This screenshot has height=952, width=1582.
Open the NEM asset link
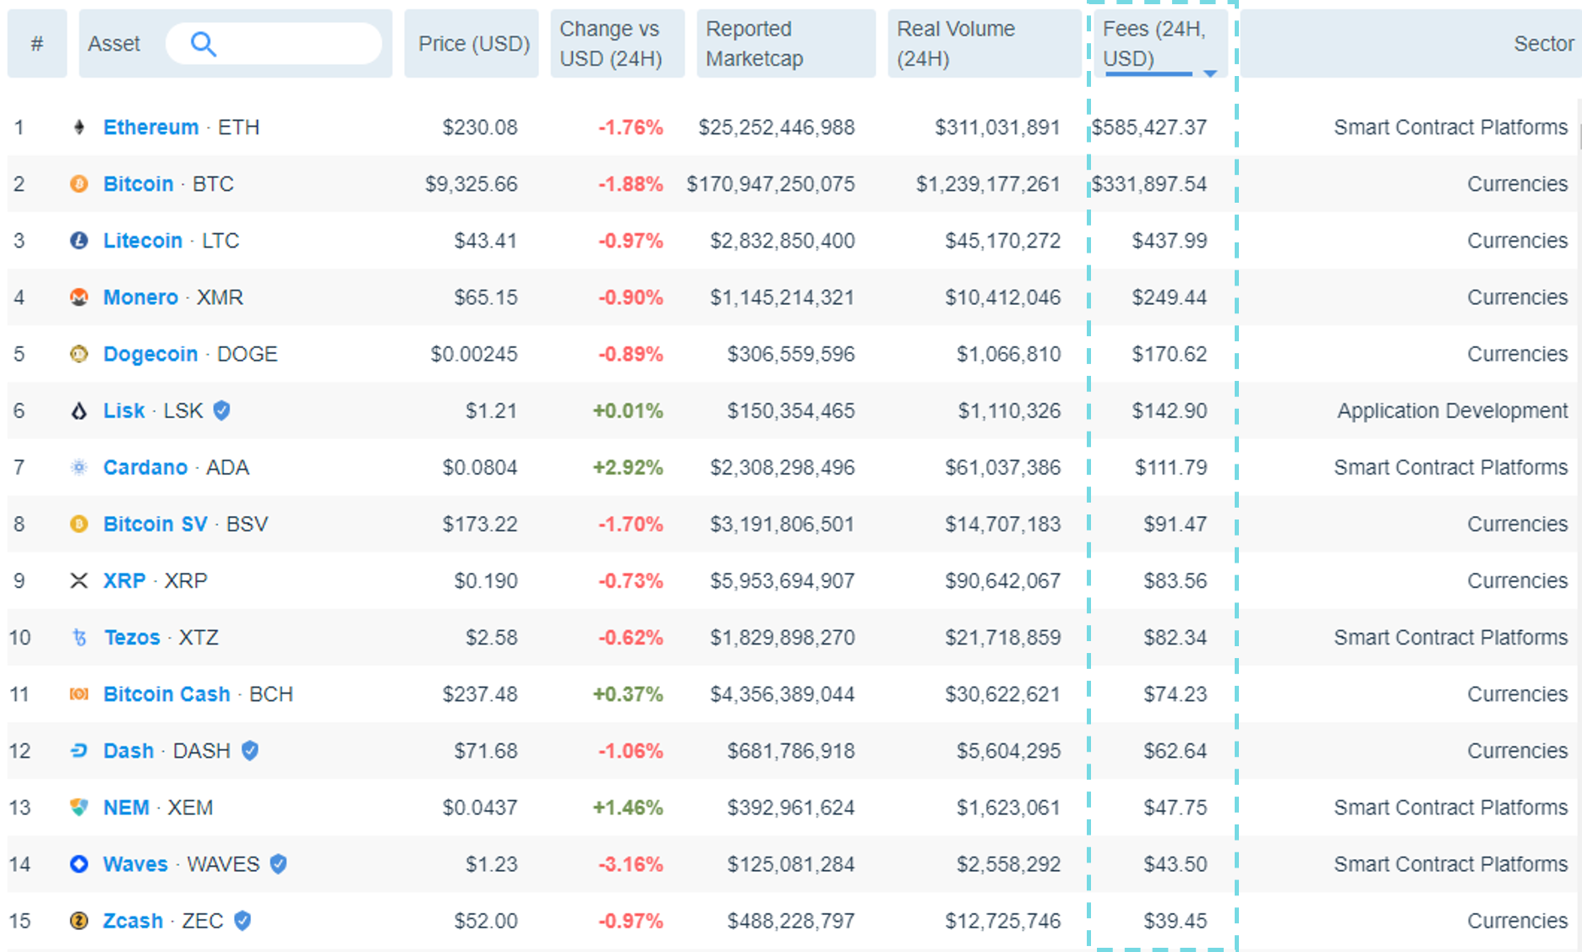point(126,808)
